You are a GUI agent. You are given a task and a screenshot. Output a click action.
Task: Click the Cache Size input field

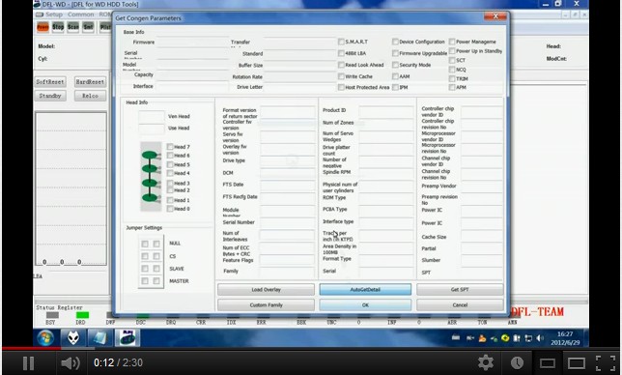click(x=482, y=237)
